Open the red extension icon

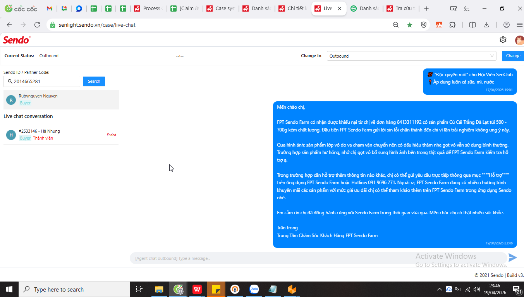[x=439, y=25]
